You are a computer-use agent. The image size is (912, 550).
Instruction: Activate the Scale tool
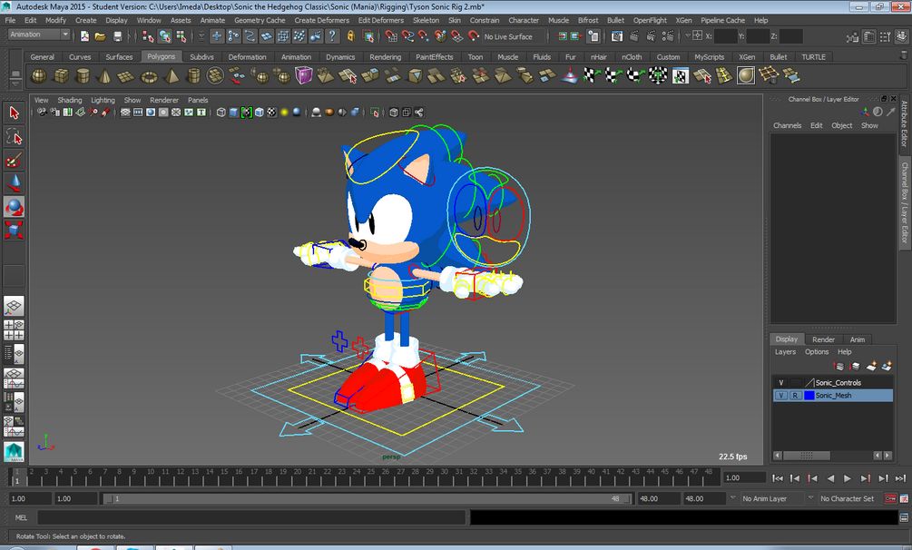pyautogui.click(x=14, y=230)
